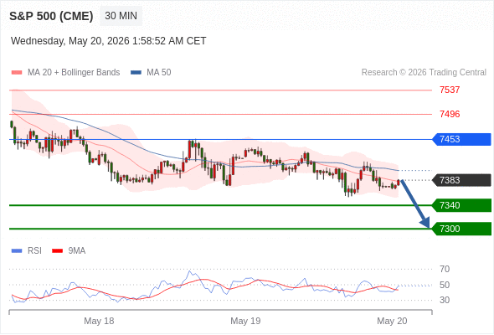Click the RSI 70 scale label
Screen dimensions: 494x335
pos(445,269)
